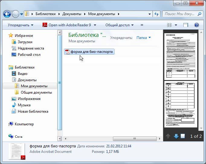Go to next page in PDF preview
The image size is (206, 164).
click(176, 136)
